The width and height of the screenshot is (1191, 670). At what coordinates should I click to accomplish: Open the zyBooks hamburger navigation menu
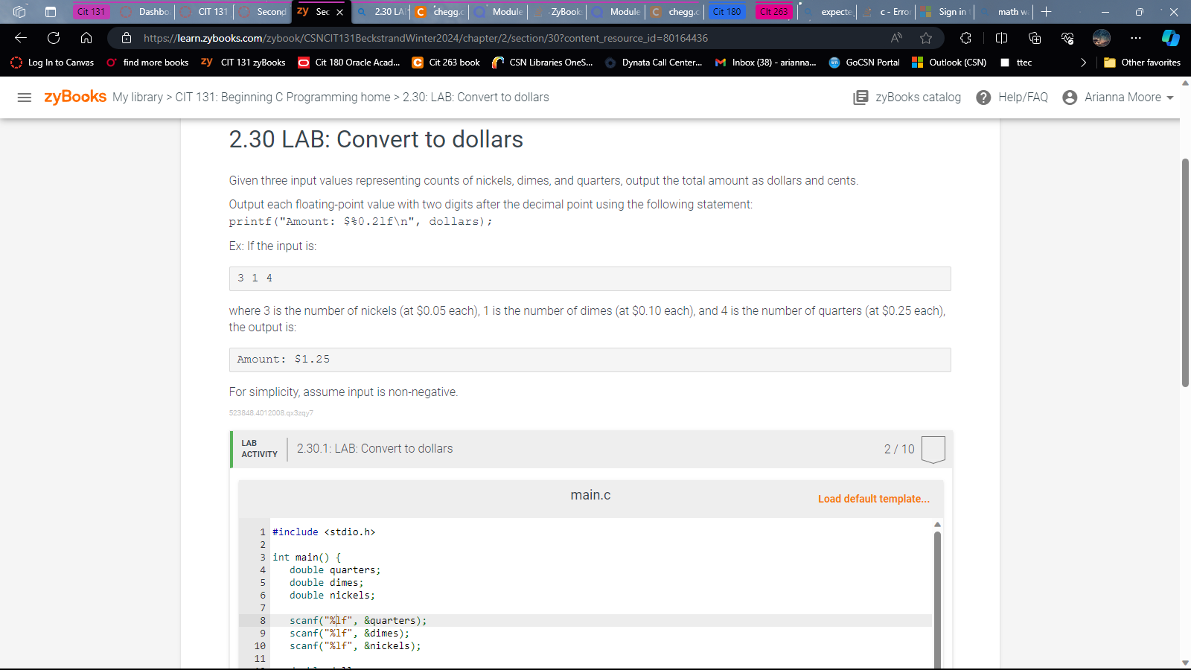coord(25,97)
